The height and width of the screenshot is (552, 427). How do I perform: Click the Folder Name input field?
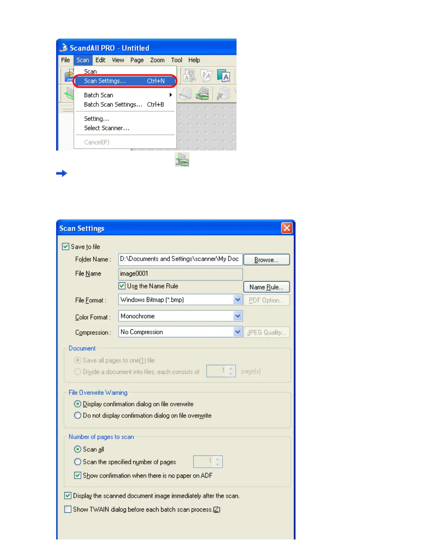click(180, 259)
